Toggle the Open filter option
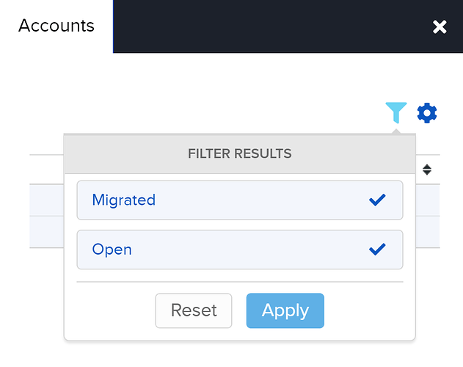463x367 pixels. pyautogui.click(x=240, y=250)
